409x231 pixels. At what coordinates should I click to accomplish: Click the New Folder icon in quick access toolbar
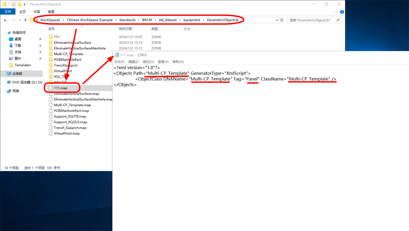point(19,4)
